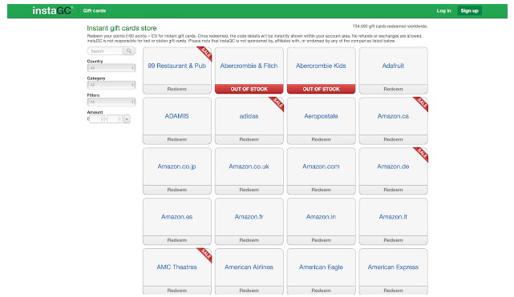Open Amazon.de gift card
This screenshot has height=297, width=514.
point(394,167)
